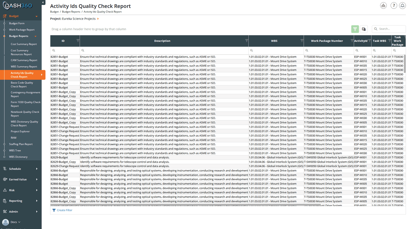Click the Create Filter link
The height and width of the screenshot is (229, 408).
pos(64,210)
